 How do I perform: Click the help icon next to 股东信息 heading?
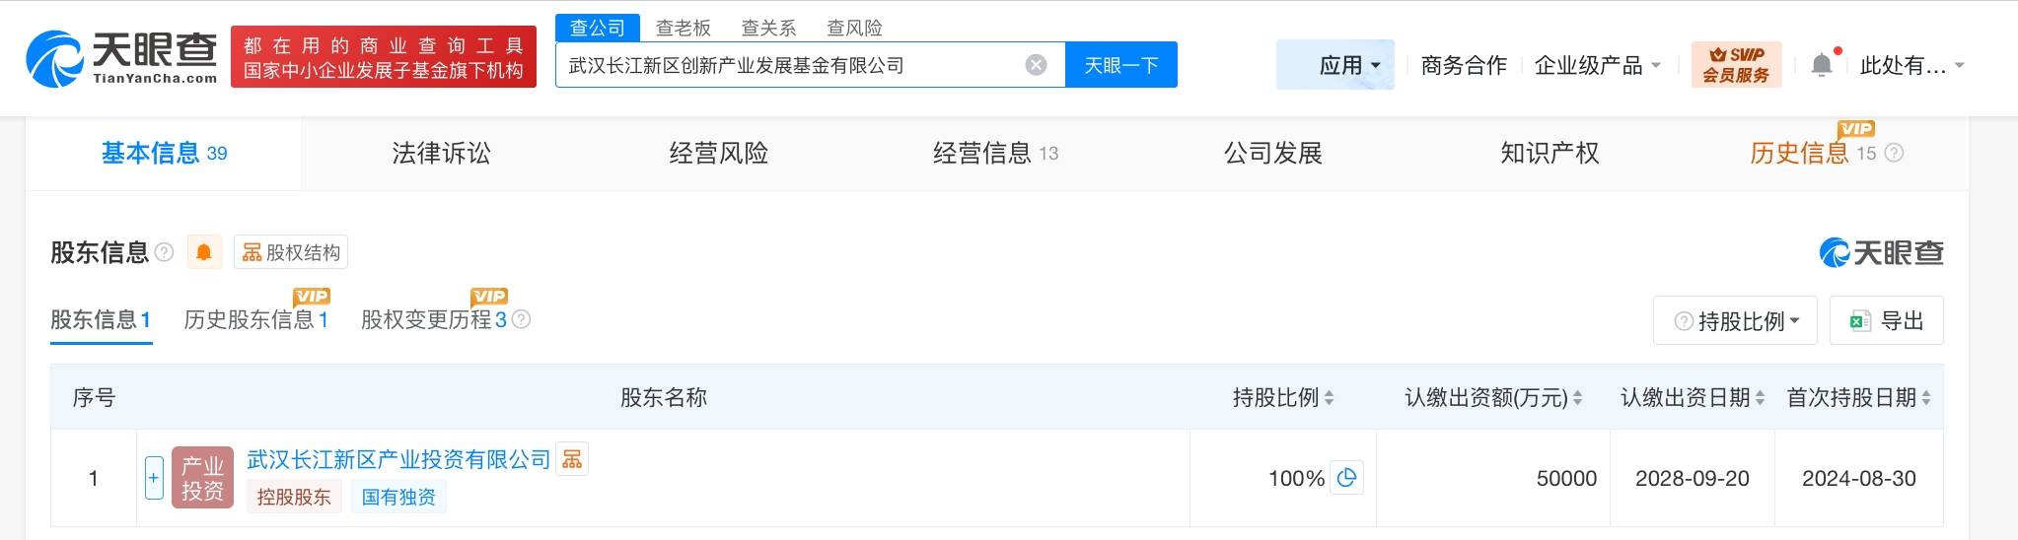click(x=165, y=252)
